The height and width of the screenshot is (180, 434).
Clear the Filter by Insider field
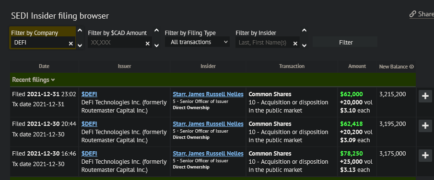[295, 44]
